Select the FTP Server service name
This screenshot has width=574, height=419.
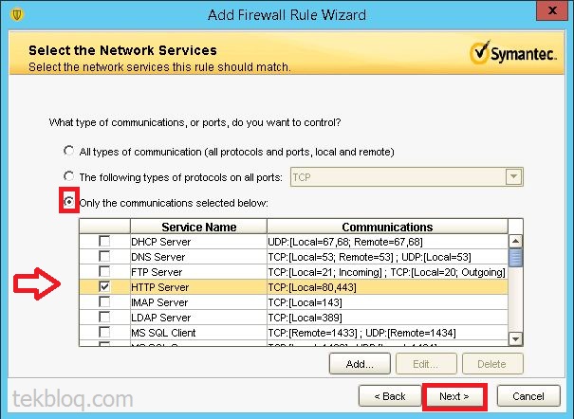[x=157, y=272]
